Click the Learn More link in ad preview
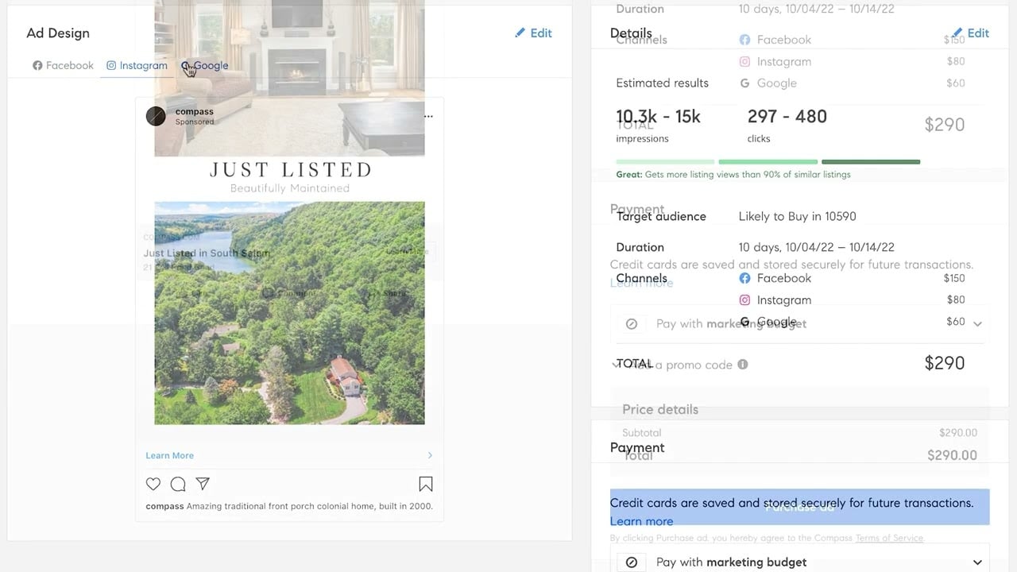Screen dimensions: 1017x572 pos(169,455)
